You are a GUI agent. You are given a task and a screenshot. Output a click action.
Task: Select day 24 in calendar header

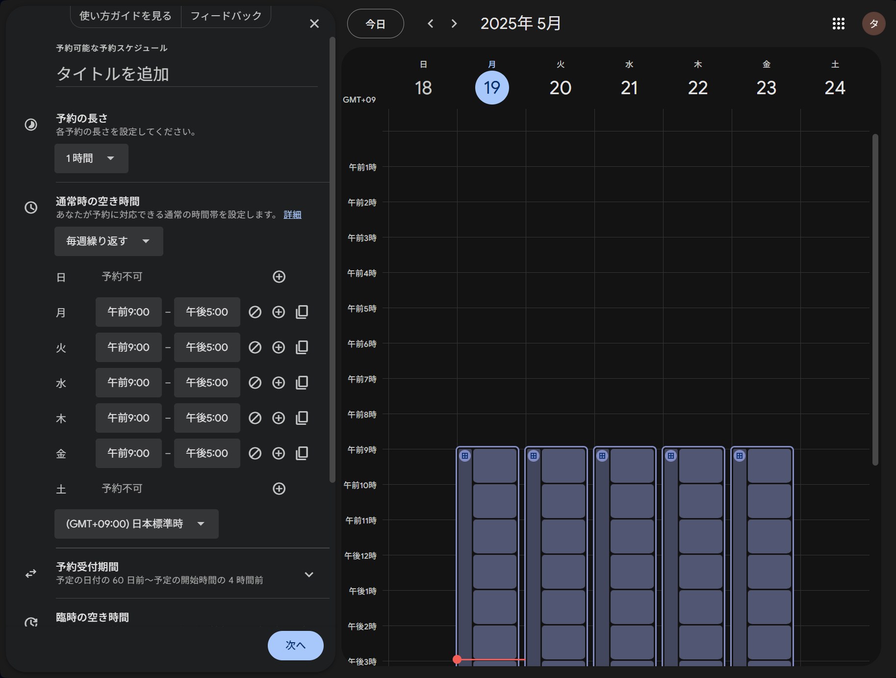pos(835,88)
